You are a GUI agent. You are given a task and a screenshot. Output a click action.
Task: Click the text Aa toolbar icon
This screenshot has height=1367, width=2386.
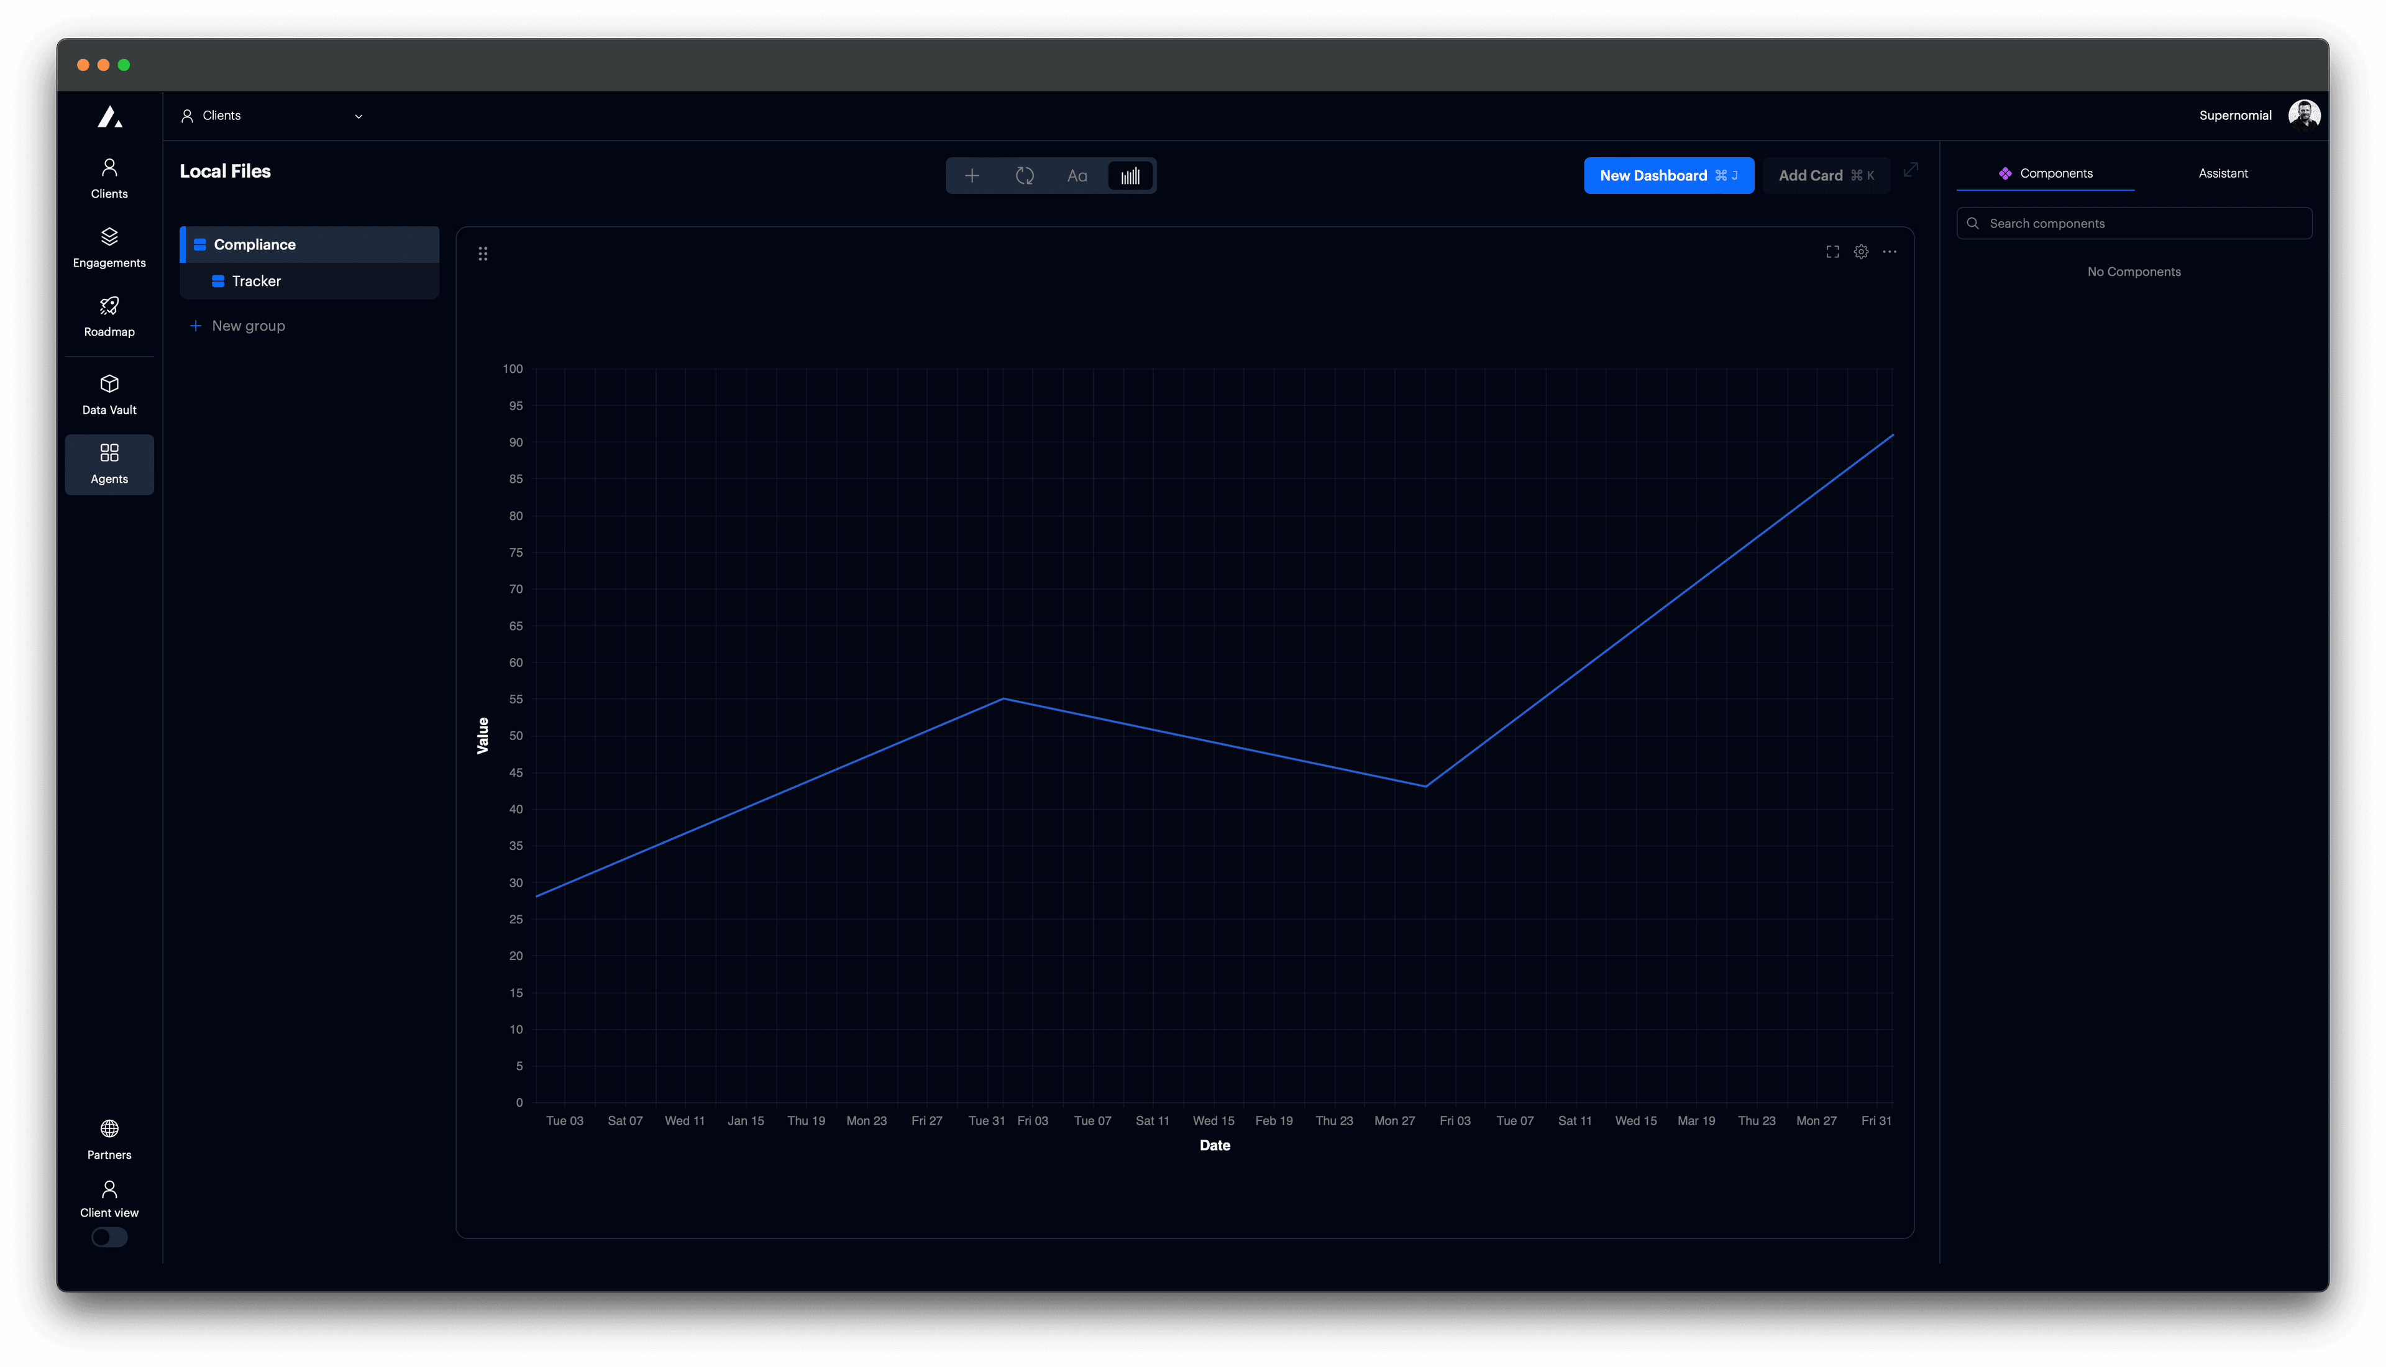point(1077,176)
